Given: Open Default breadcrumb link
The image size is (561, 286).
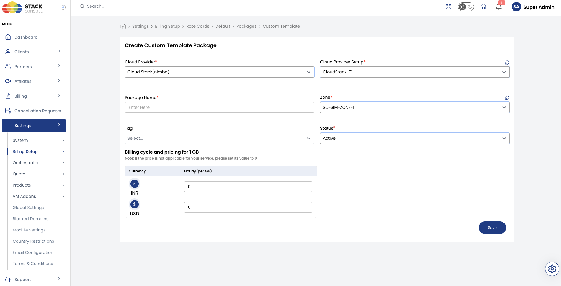Looking at the screenshot, I should 223,26.
